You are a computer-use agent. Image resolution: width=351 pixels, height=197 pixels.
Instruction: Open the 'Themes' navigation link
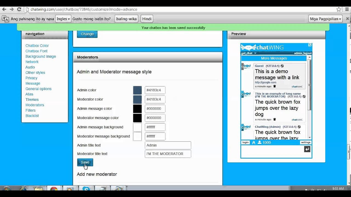pyautogui.click(x=32, y=100)
